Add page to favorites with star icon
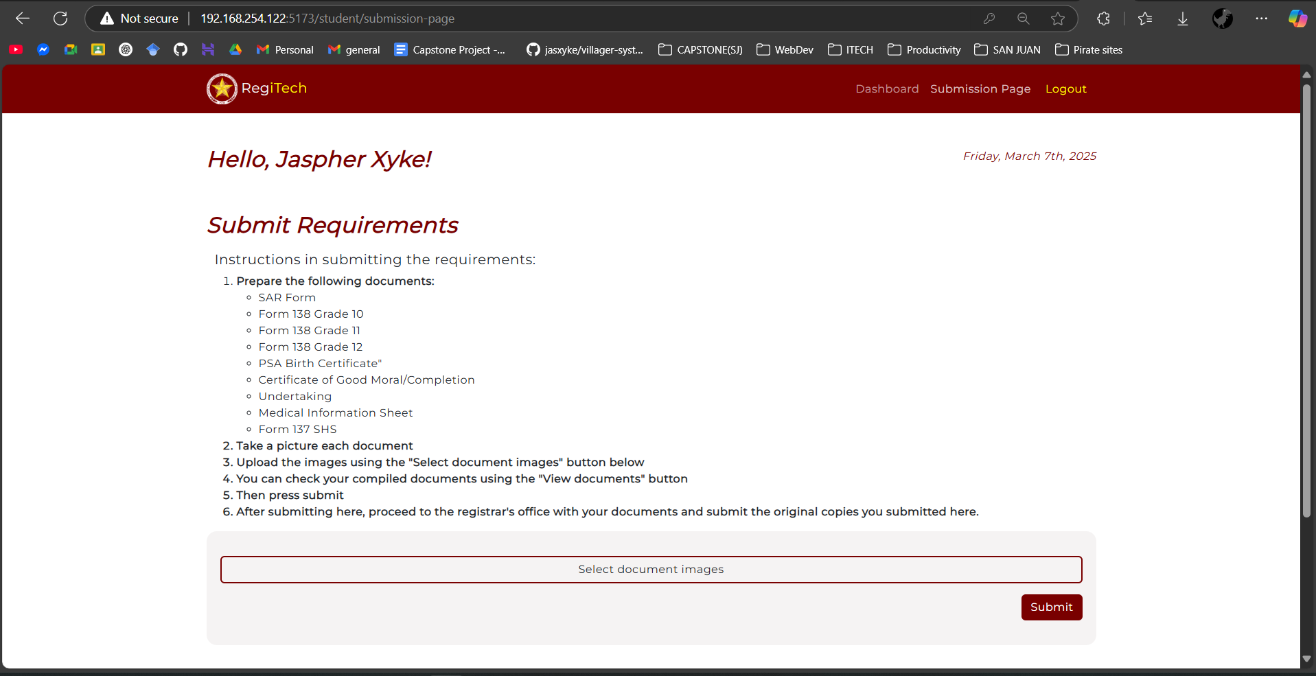This screenshot has height=676, width=1316. click(x=1057, y=19)
